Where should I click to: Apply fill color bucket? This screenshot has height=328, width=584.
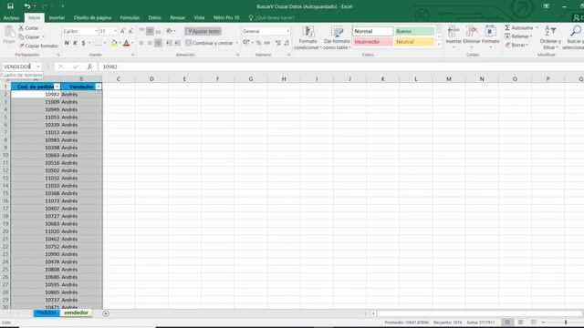pos(114,43)
